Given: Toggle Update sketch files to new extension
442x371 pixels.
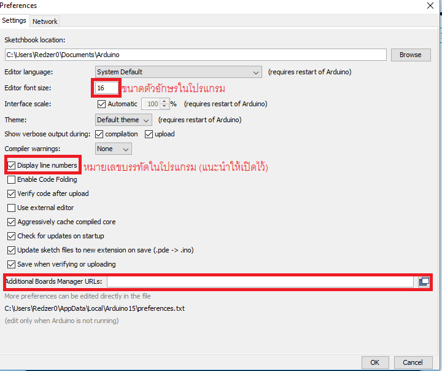Looking at the screenshot, I should click(x=11, y=250).
